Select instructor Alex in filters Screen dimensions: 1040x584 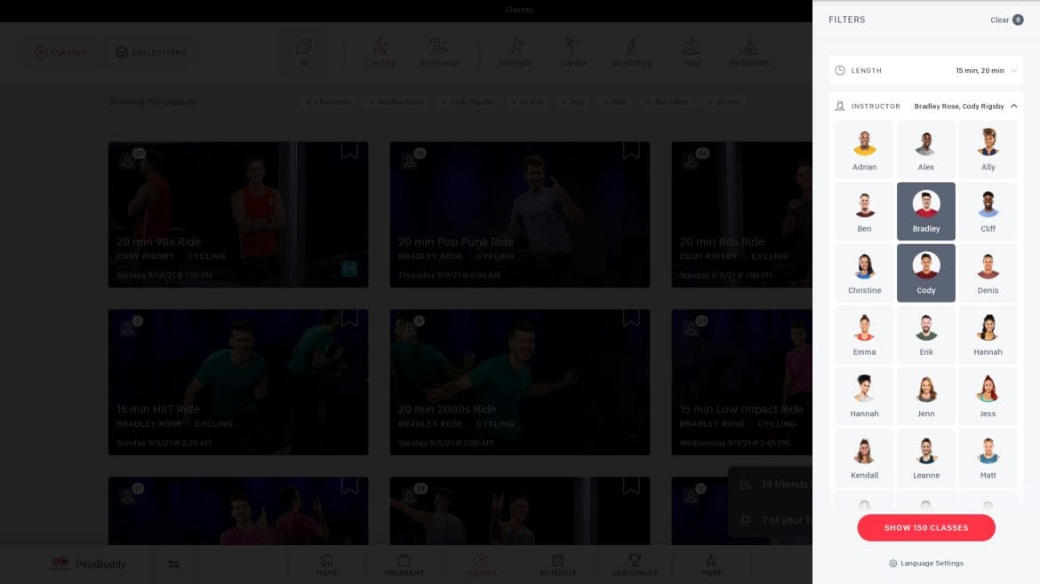pos(926,150)
